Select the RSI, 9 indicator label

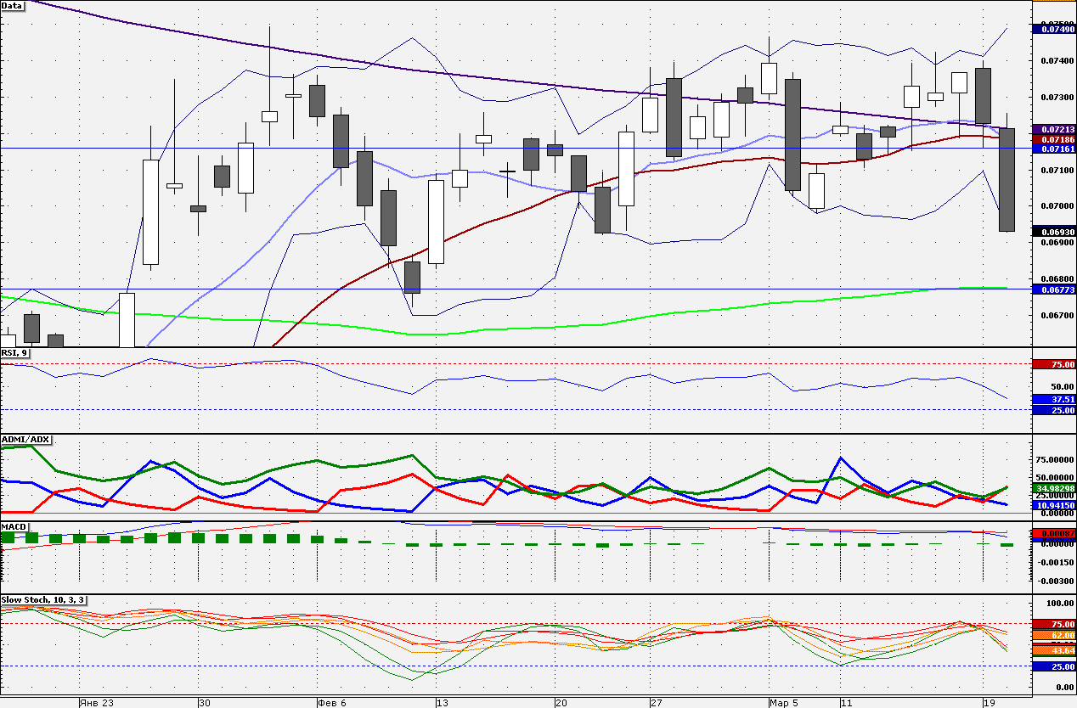(x=15, y=353)
